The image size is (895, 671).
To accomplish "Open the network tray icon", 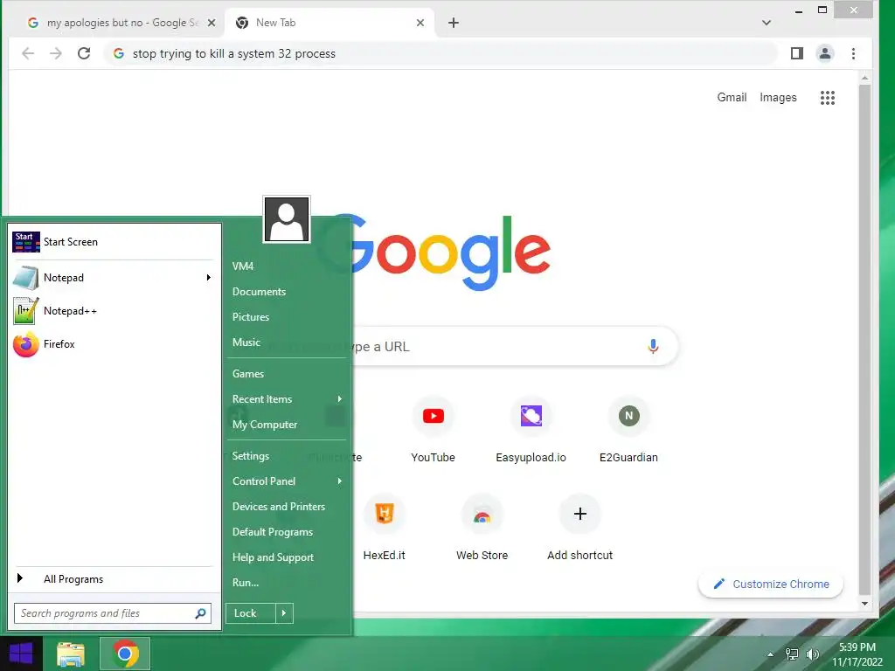I will pos(792,654).
